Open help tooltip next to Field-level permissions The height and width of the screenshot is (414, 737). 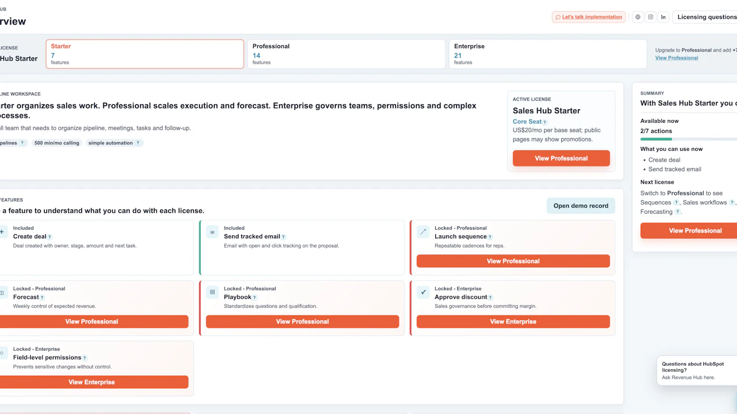pyautogui.click(x=85, y=358)
